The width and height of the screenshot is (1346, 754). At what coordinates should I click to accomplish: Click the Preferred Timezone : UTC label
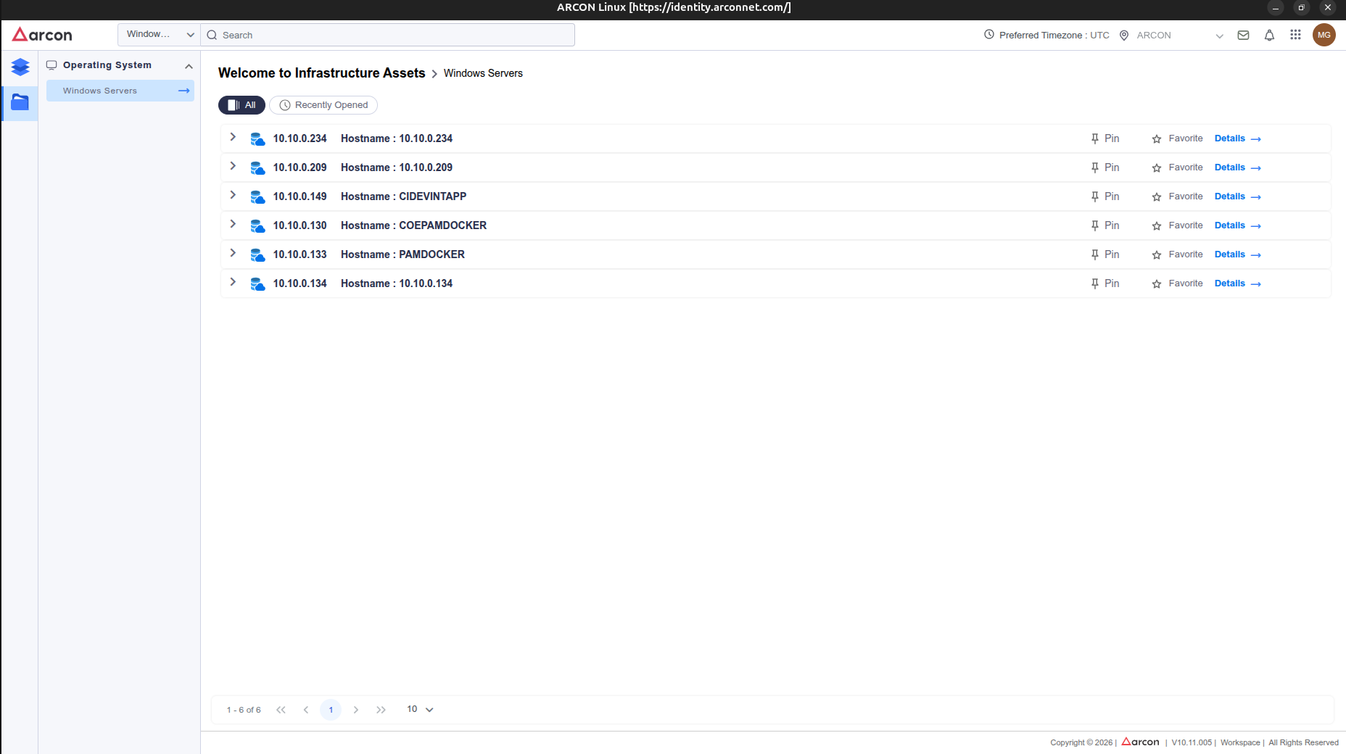click(1054, 36)
